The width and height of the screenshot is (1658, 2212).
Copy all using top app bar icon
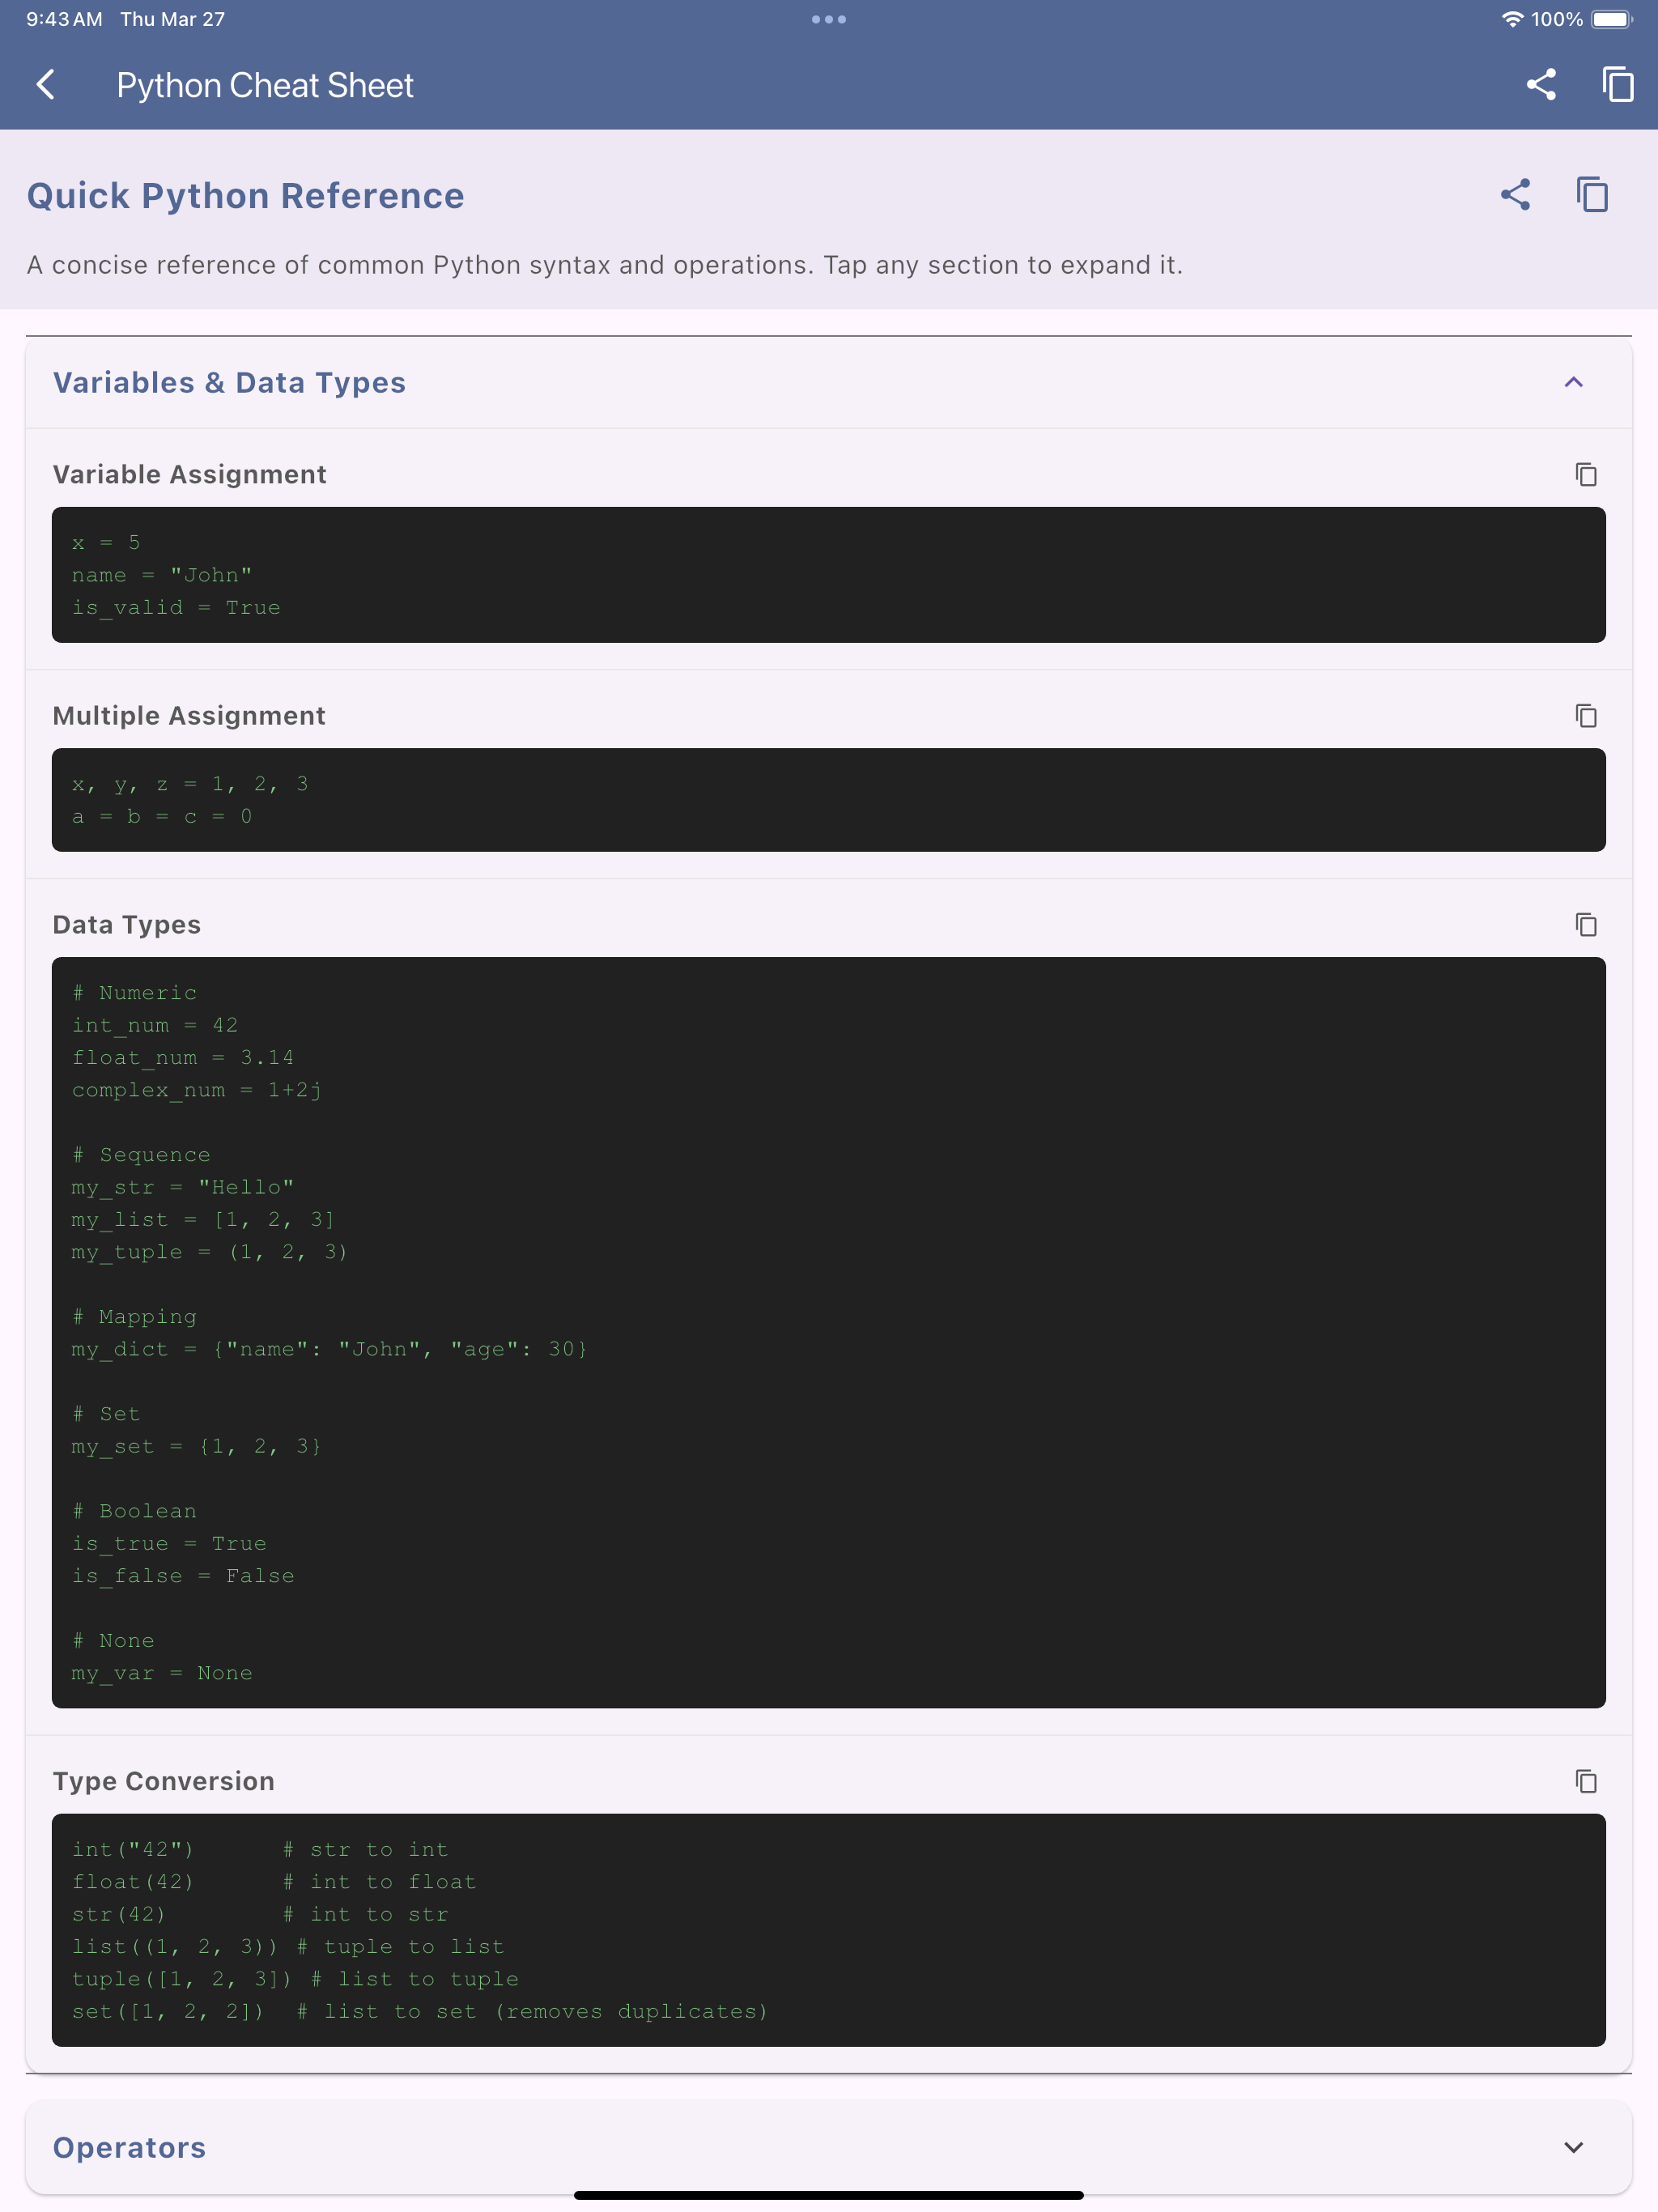point(1617,85)
